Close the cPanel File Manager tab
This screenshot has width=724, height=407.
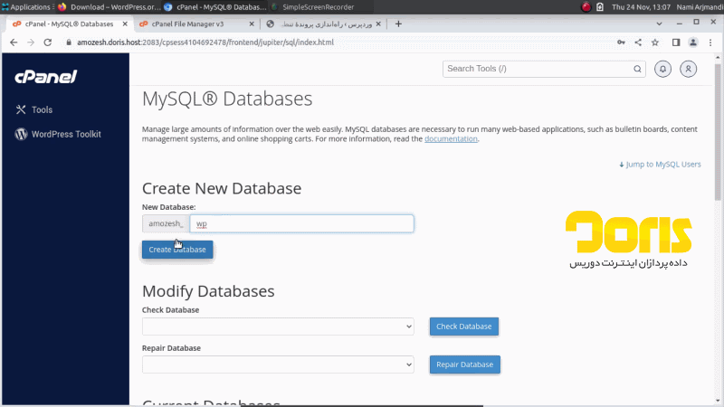tap(252, 24)
